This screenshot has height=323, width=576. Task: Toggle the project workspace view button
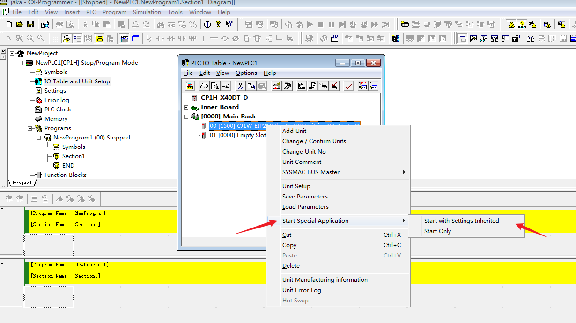(x=463, y=38)
